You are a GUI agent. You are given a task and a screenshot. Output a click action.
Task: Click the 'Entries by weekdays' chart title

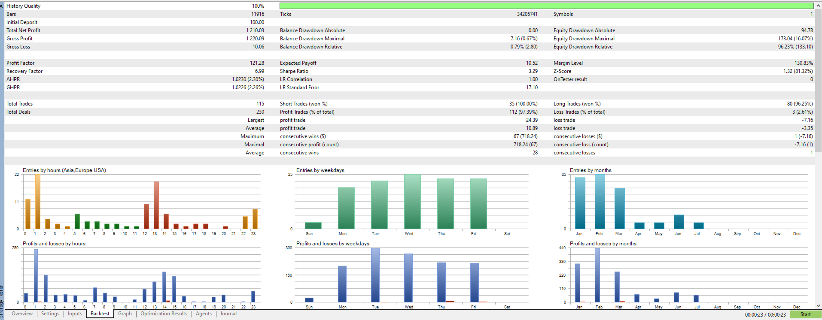[x=320, y=170]
